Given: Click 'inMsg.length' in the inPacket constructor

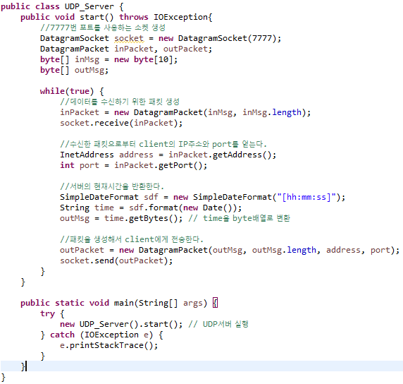Looking at the screenshot, I should 272,112.
